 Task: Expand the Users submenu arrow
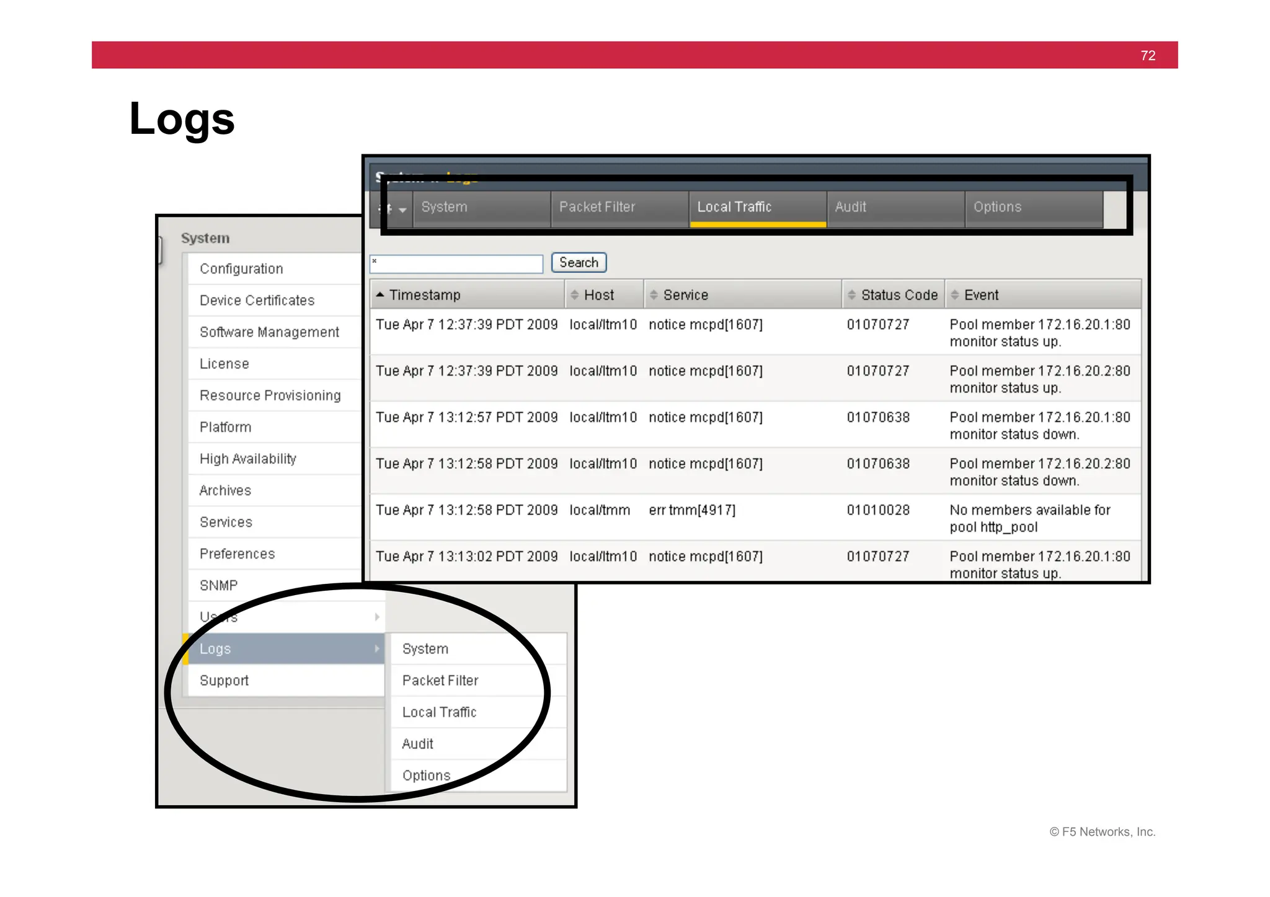coord(376,617)
